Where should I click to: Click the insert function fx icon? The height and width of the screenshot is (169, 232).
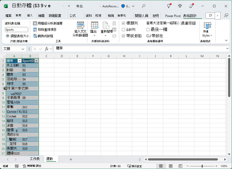tap(46, 49)
